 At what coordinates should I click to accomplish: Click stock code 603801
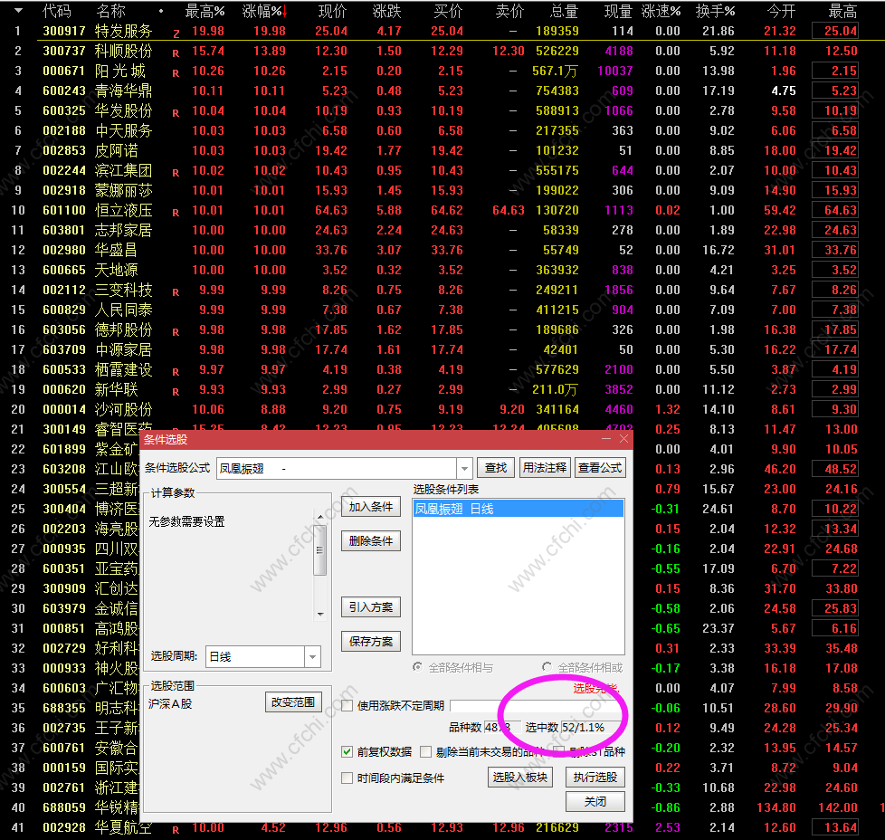tap(64, 230)
